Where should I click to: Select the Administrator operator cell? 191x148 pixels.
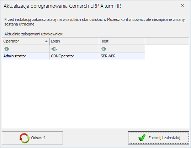tap(26, 56)
